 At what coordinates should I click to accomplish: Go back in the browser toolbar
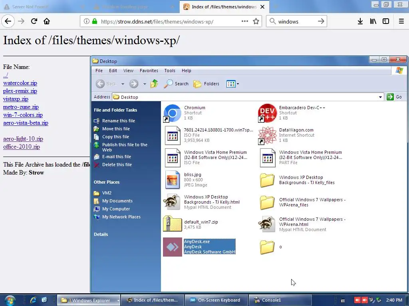pyautogui.click(x=8, y=21)
